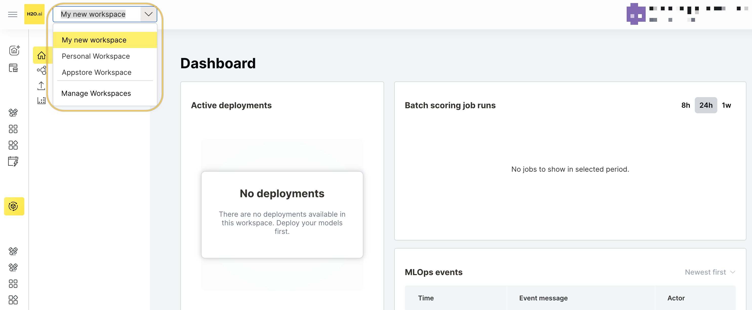
Task: Set batch job period to 24h
Action: point(706,105)
